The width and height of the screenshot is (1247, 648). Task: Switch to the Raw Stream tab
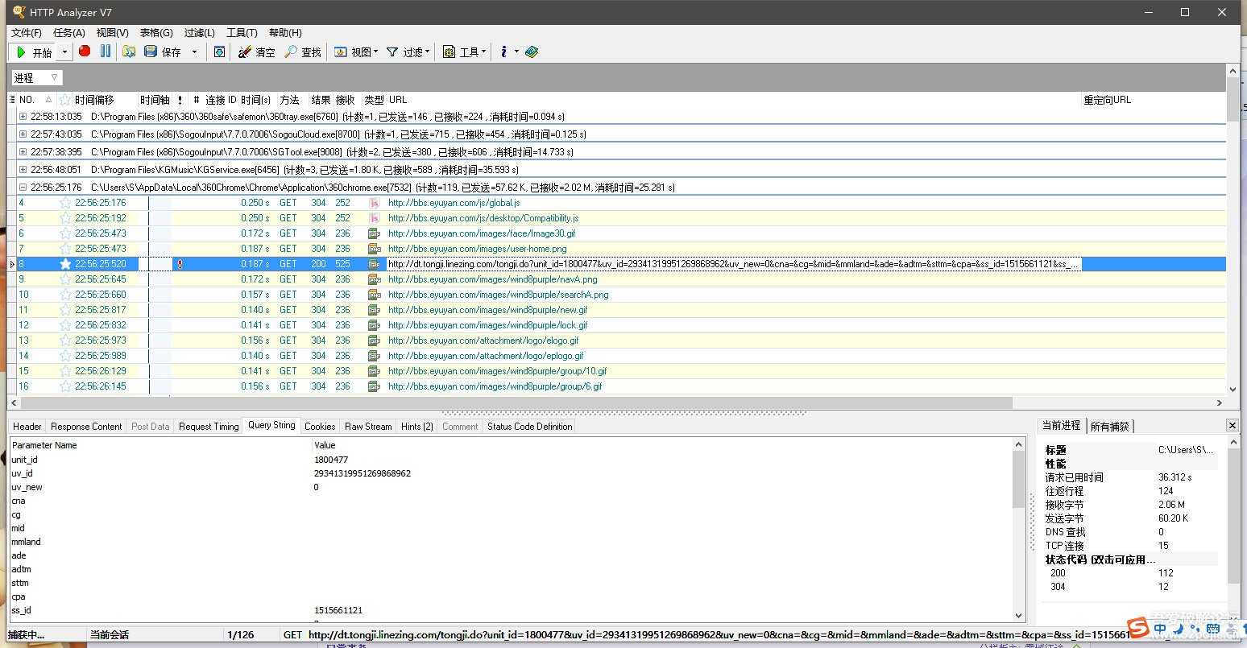[368, 427]
